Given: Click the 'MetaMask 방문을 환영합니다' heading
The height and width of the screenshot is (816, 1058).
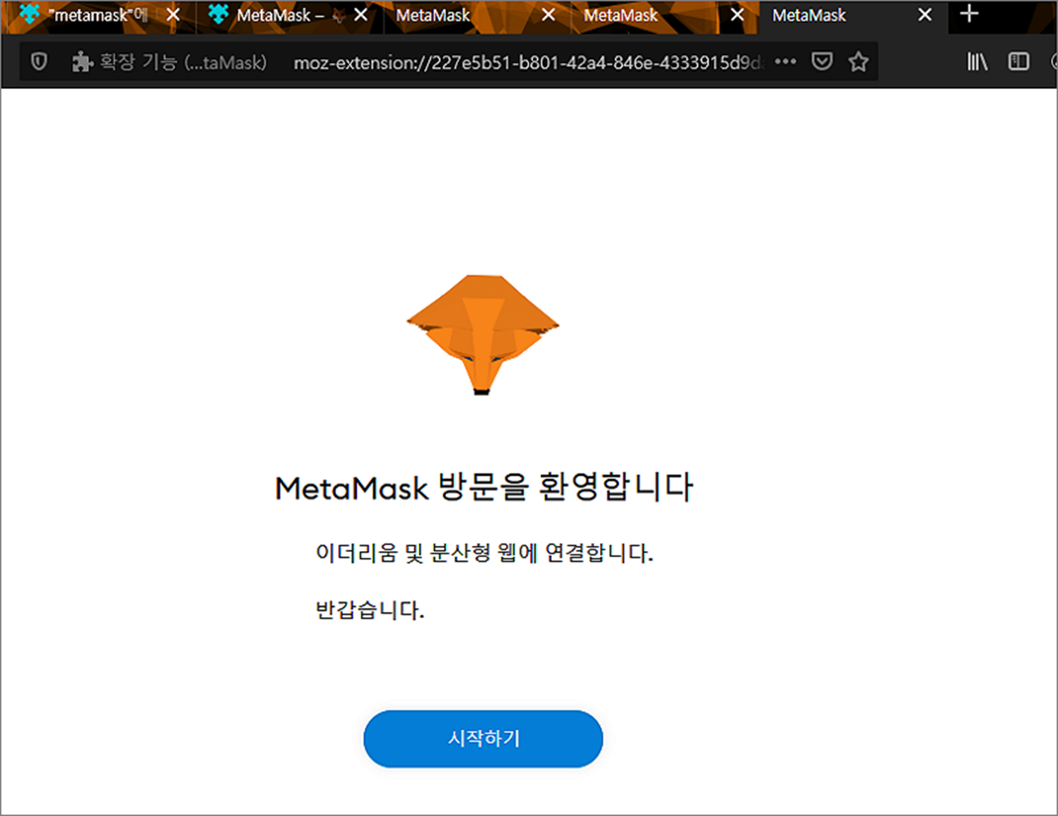Looking at the screenshot, I should (x=484, y=488).
